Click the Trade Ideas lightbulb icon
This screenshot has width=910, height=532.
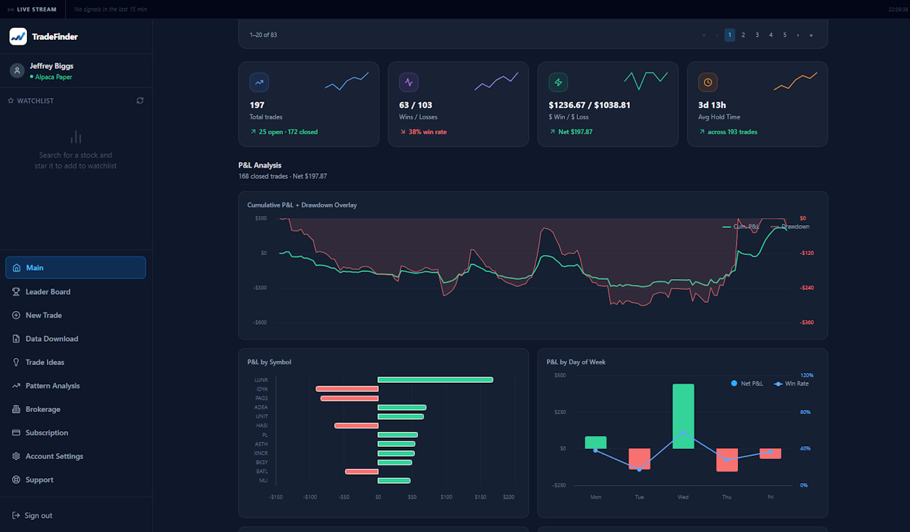pyautogui.click(x=16, y=362)
